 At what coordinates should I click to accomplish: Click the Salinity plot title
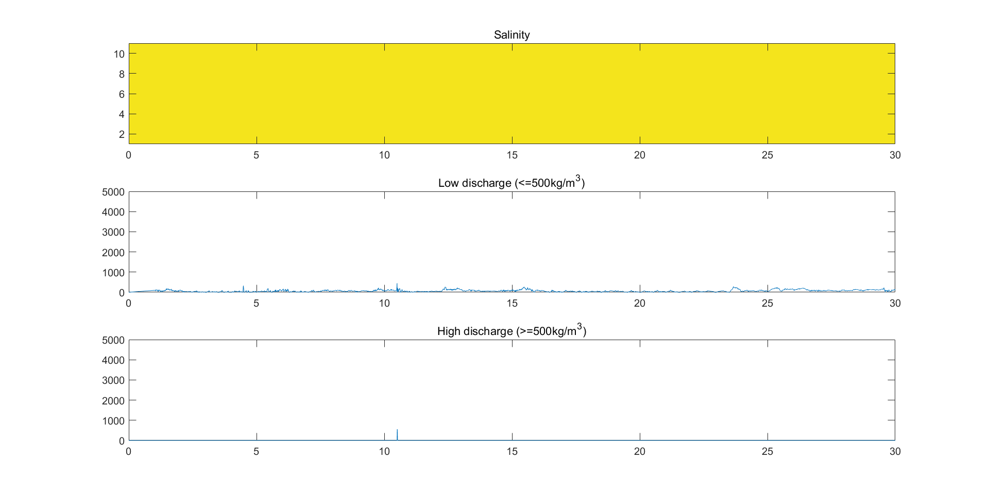[511, 35]
